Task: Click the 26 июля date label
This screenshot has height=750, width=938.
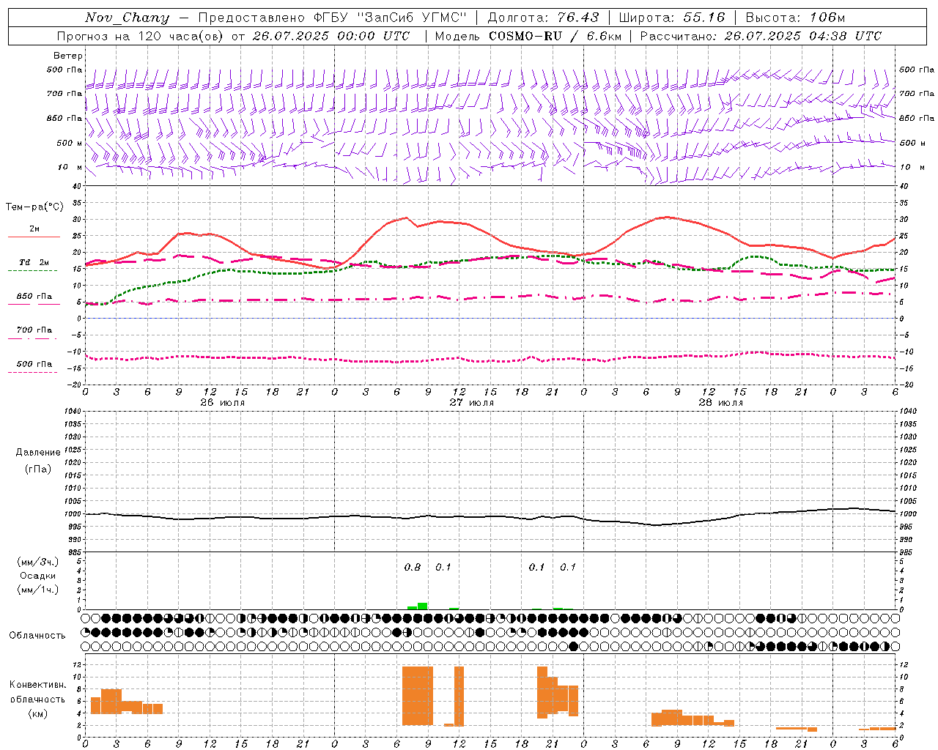Action: click(222, 402)
